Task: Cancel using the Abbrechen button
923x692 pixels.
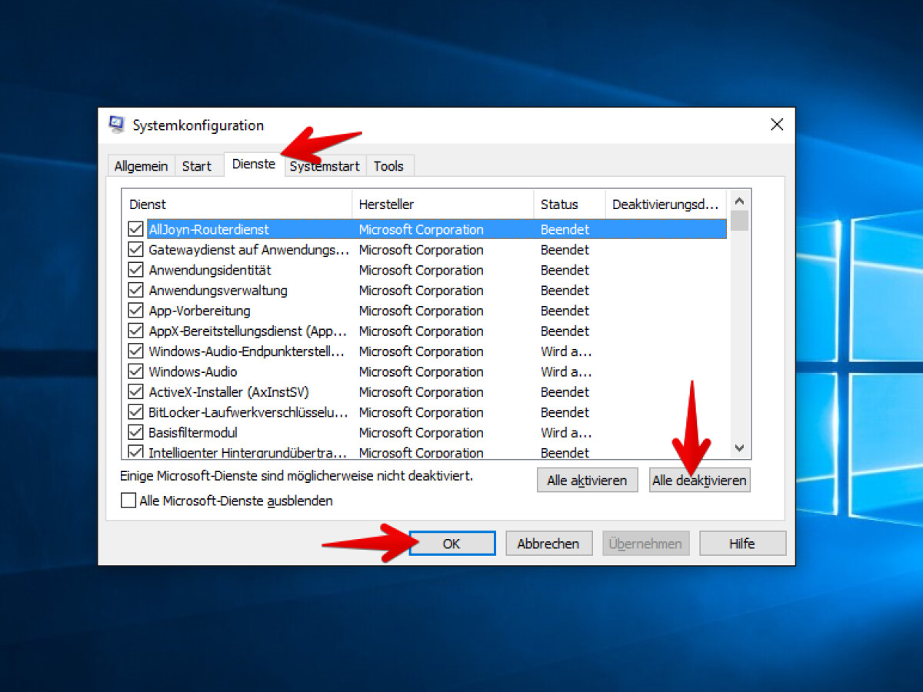Action: 548,544
